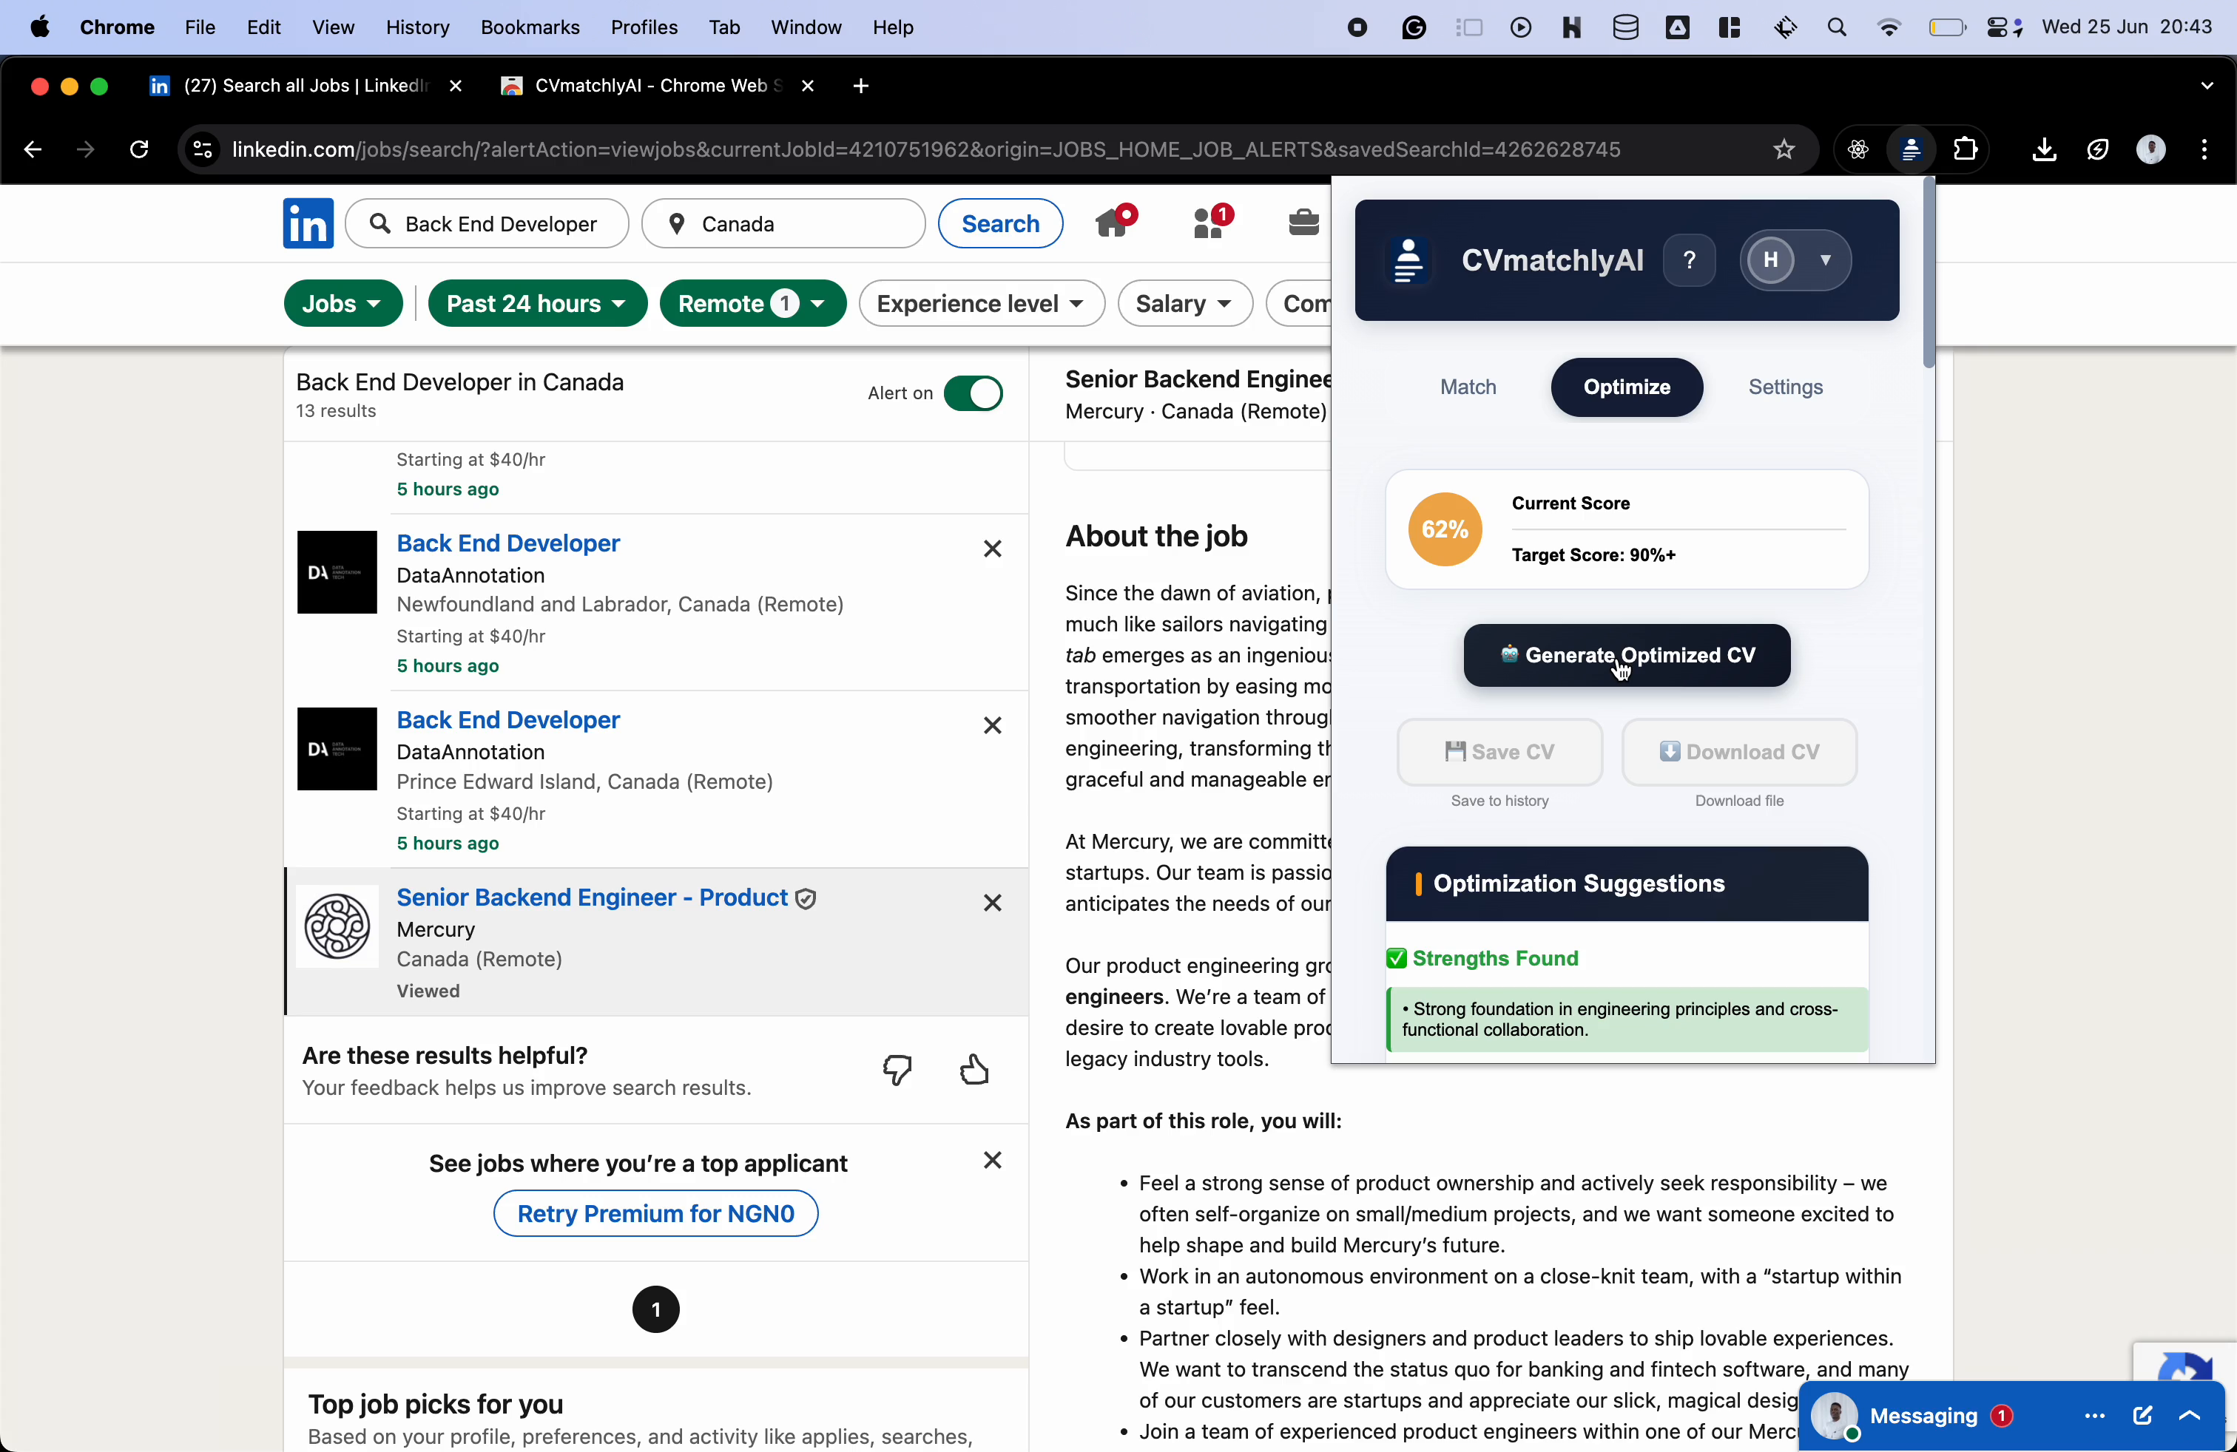Bookmark this page with star icon

tap(1783, 149)
